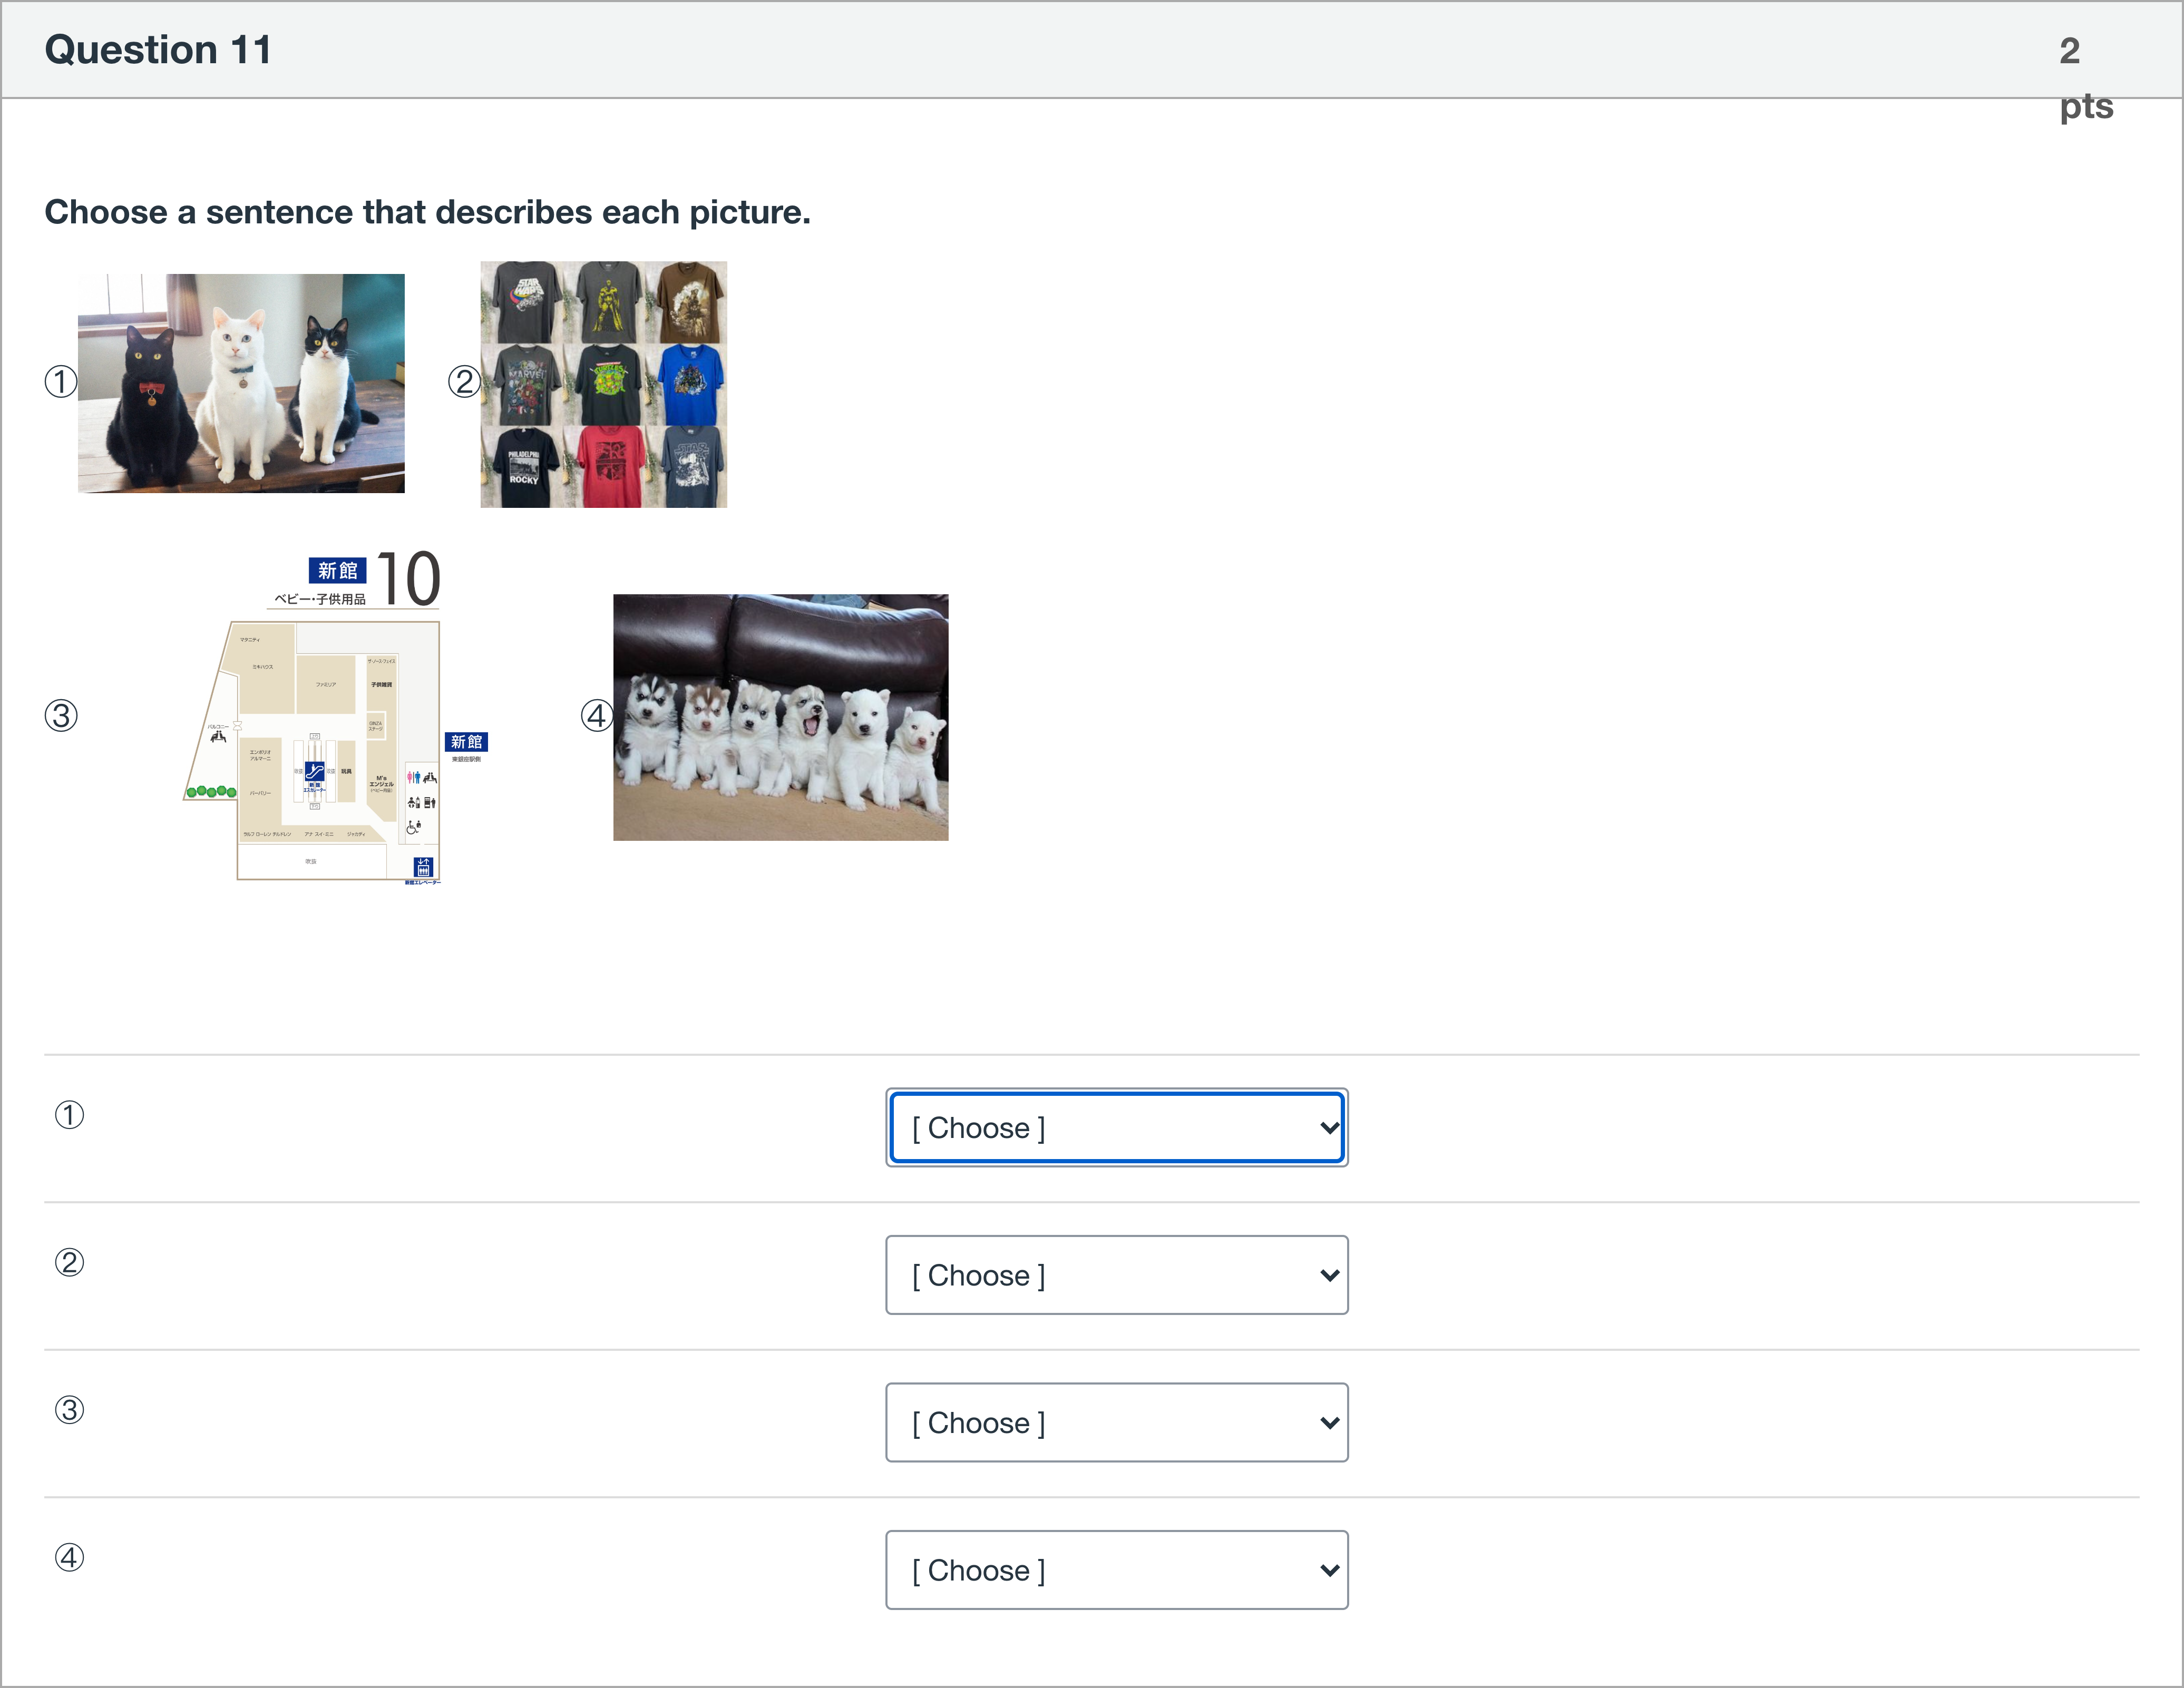The image size is (2184, 1688).
Task: Open the dropdown for item ④
Action: (1116, 1570)
